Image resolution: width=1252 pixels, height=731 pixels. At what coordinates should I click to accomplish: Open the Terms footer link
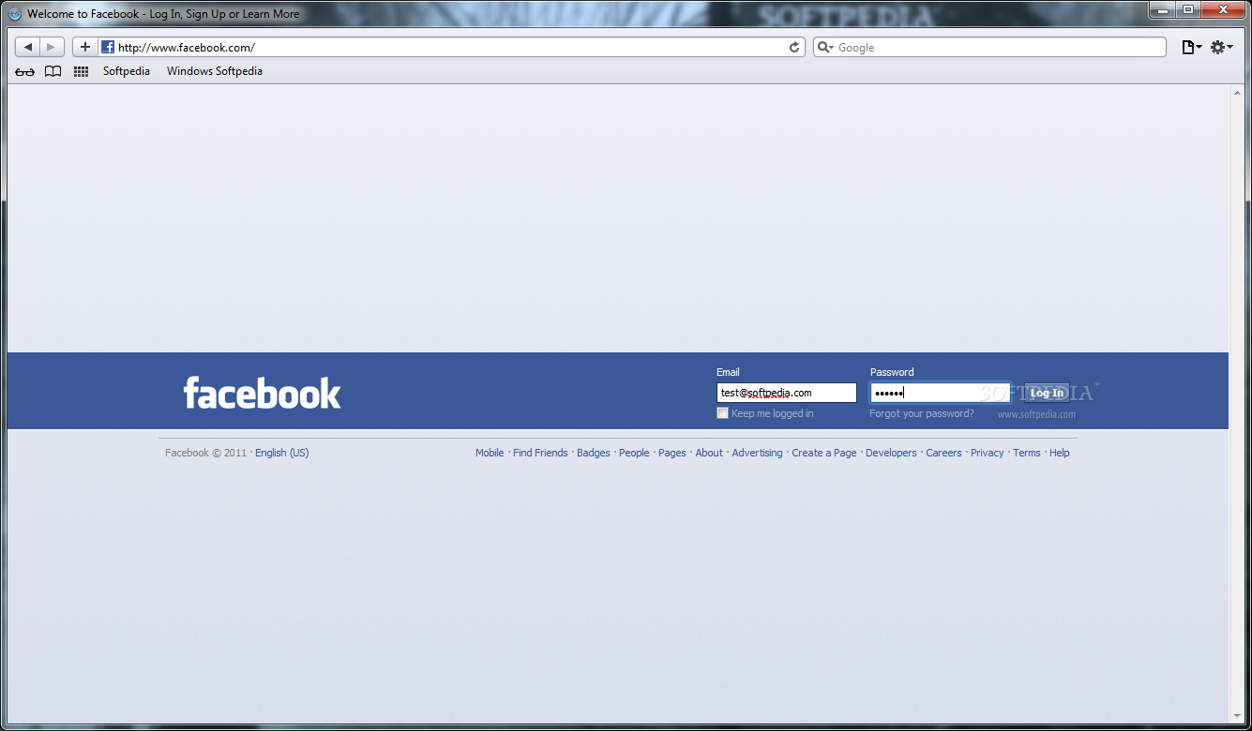tap(1027, 453)
